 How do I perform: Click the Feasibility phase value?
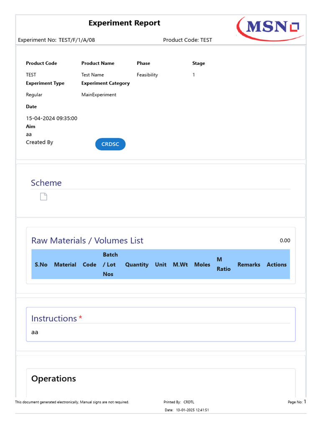coord(148,75)
